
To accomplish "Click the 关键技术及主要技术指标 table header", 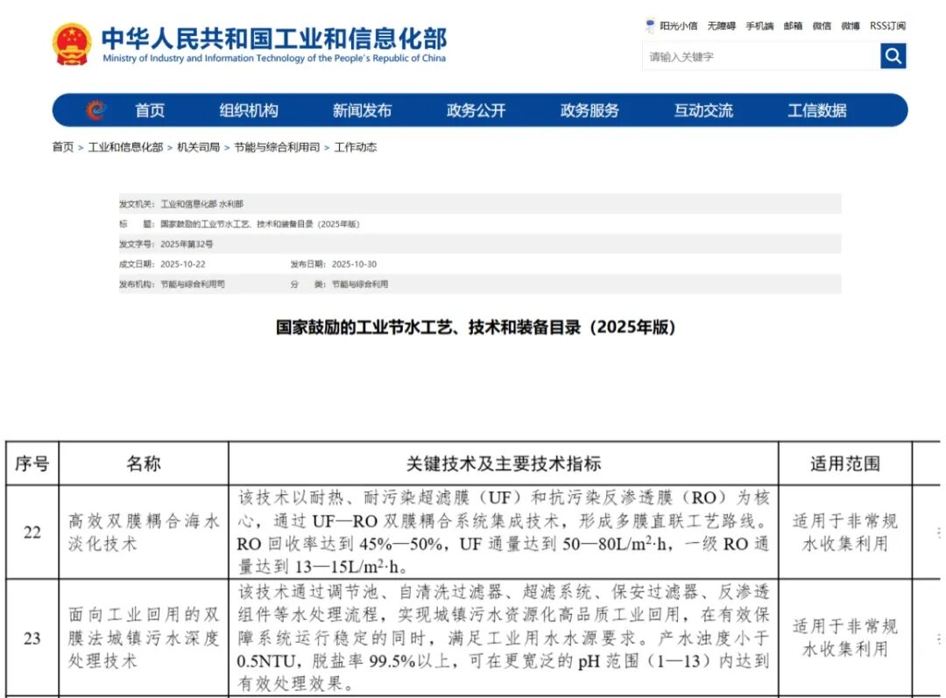I will (x=504, y=463).
